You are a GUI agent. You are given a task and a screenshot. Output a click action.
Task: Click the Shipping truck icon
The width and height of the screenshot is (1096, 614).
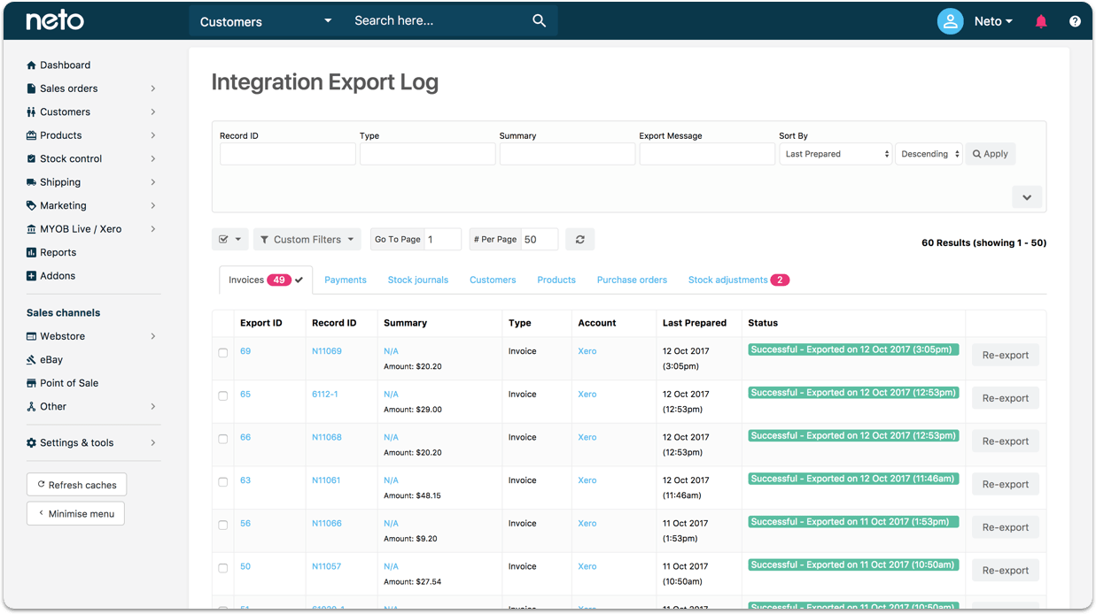click(32, 182)
